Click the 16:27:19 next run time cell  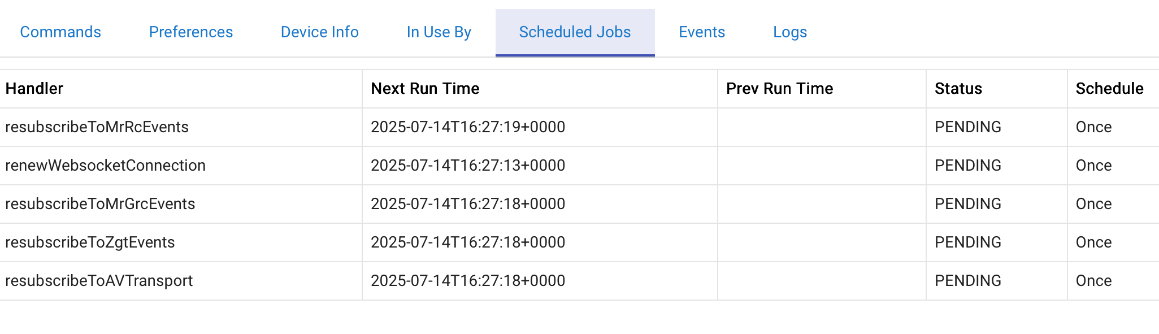coord(468,127)
